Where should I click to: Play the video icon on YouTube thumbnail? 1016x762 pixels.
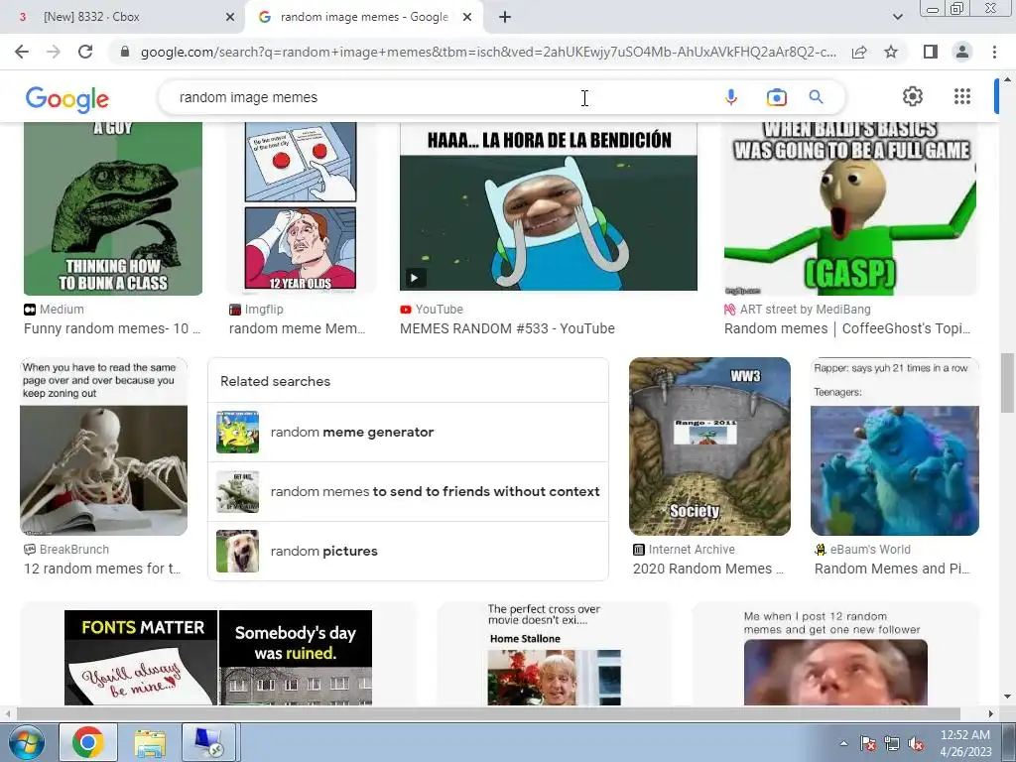(x=415, y=278)
